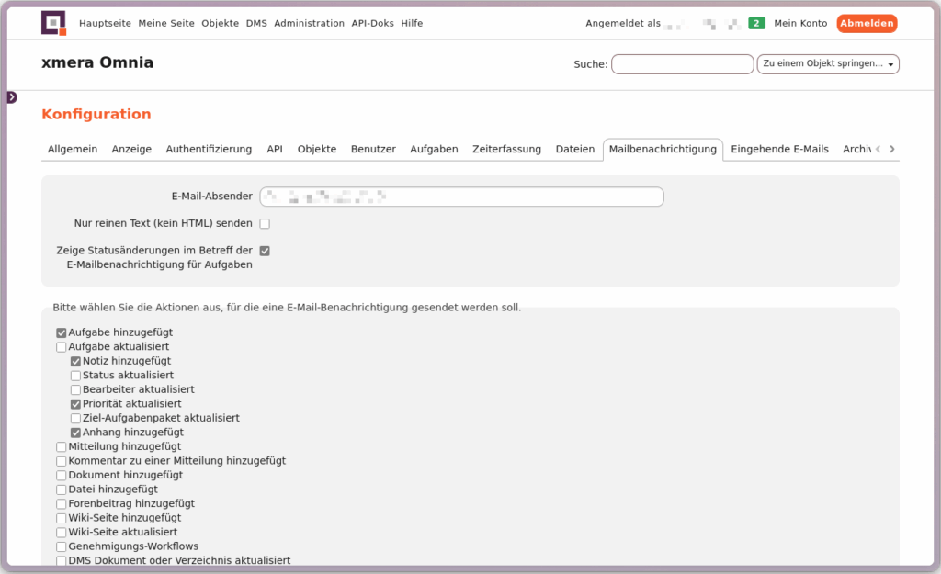The height and width of the screenshot is (574, 941).
Task: Toggle Priorität aktualisiert checkbox
Action: click(75, 404)
